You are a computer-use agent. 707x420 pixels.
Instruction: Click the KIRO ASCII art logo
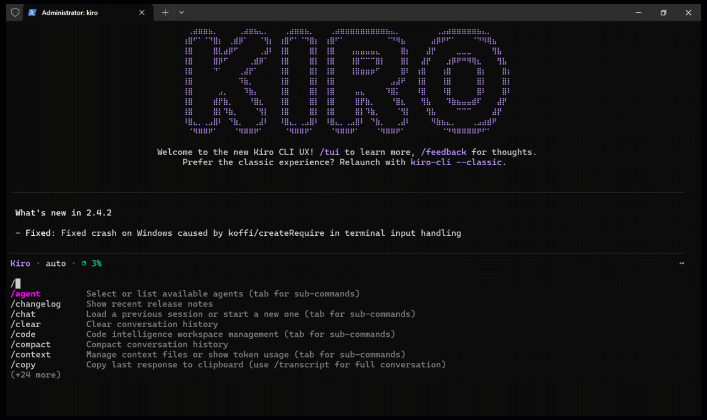point(347,82)
